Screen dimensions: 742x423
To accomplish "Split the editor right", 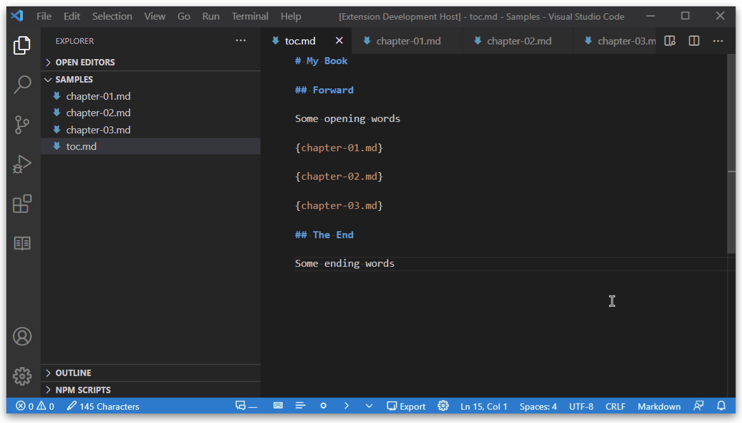I will pos(694,41).
